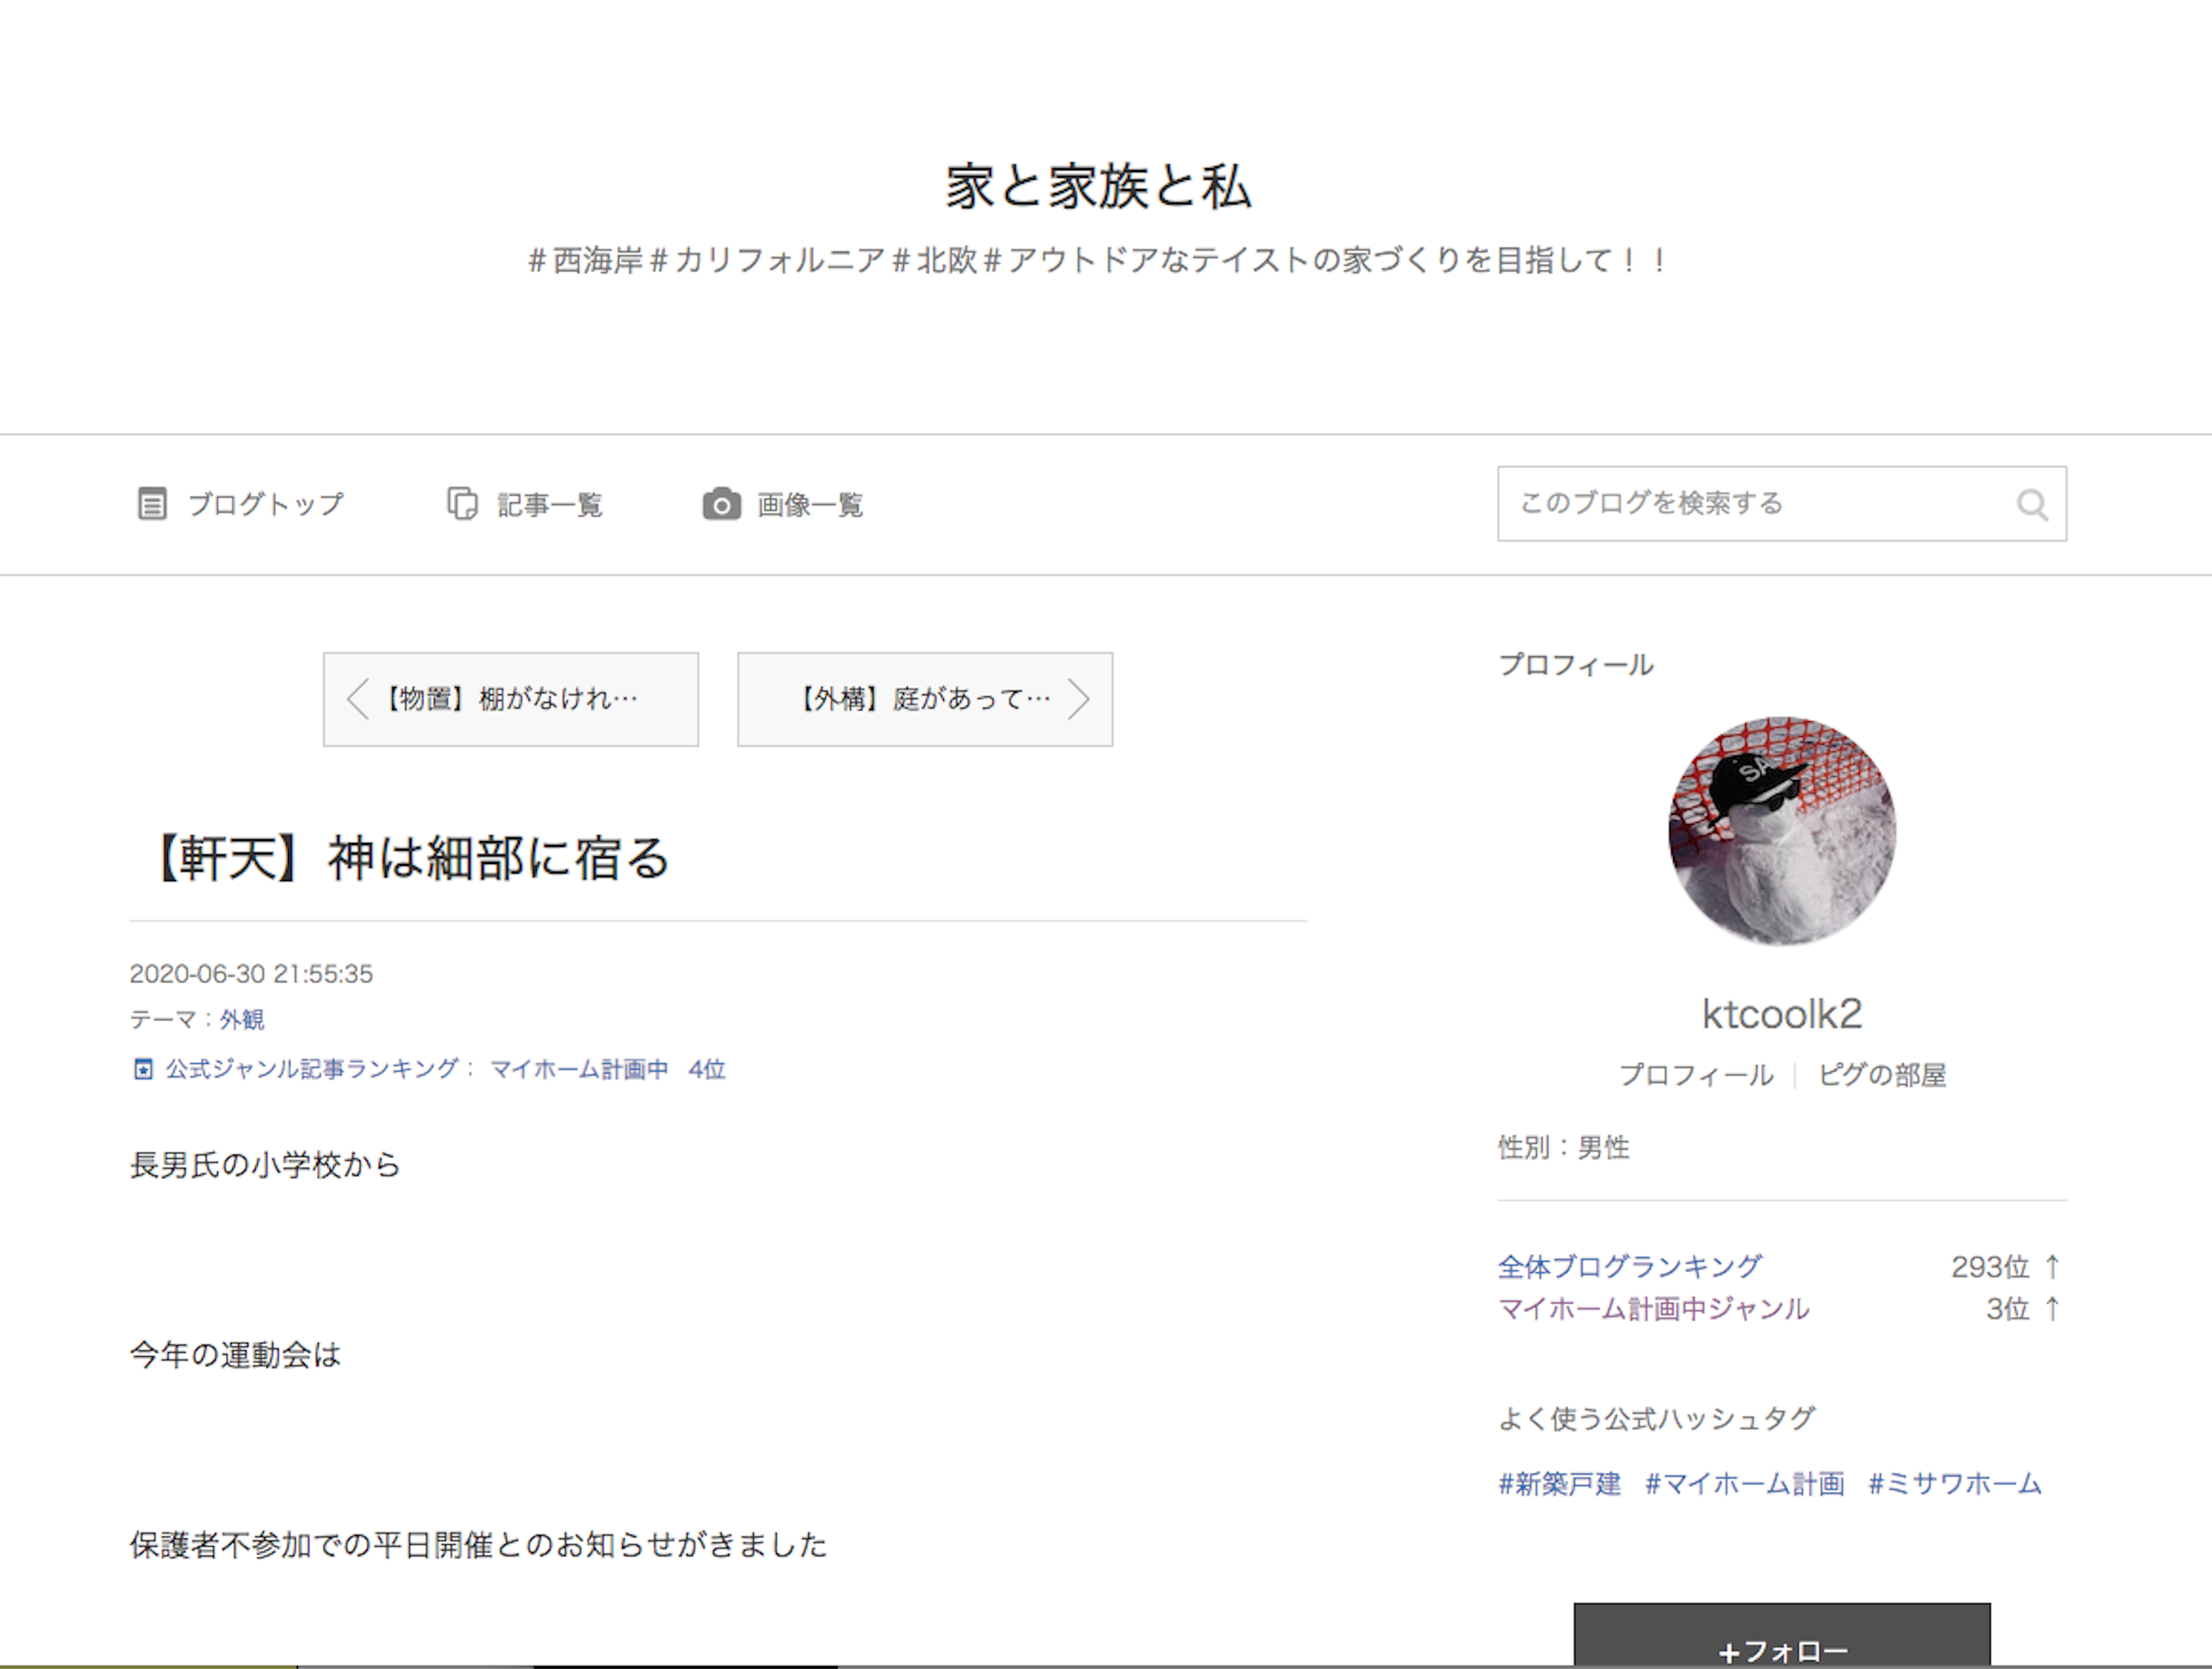The width and height of the screenshot is (2212, 1669).
Task: Click the line 今年の運動会は
Action: [x=236, y=1355]
